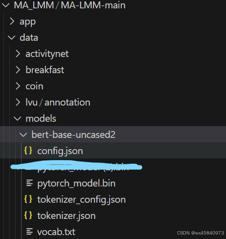This screenshot has height=239, width=226.
Task: Open the pytorch_model.bin file
Action: pos(76,184)
